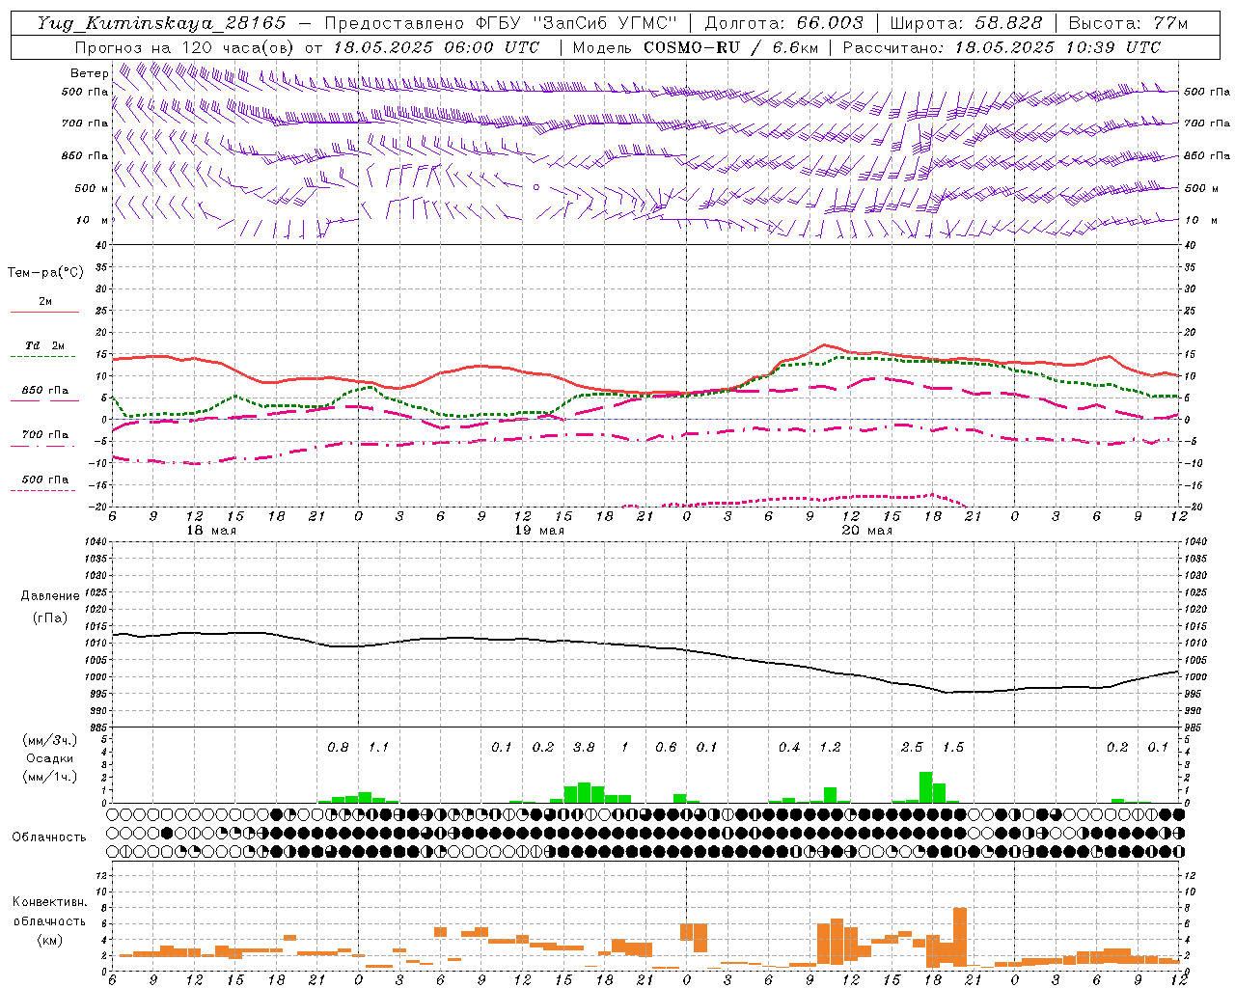Click the (мм/3ч.) precipitation unit label
The height and width of the screenshot is (988, 1235).
coord(50,740)
